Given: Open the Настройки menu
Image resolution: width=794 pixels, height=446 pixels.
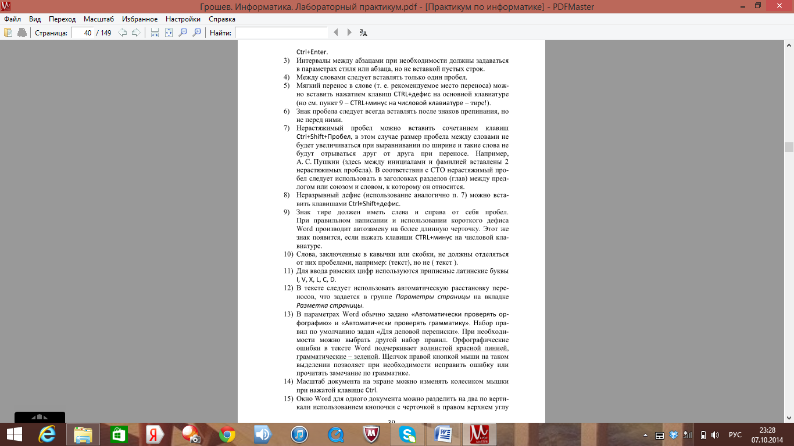Looking at the screenshot, I should pos(183,19).
